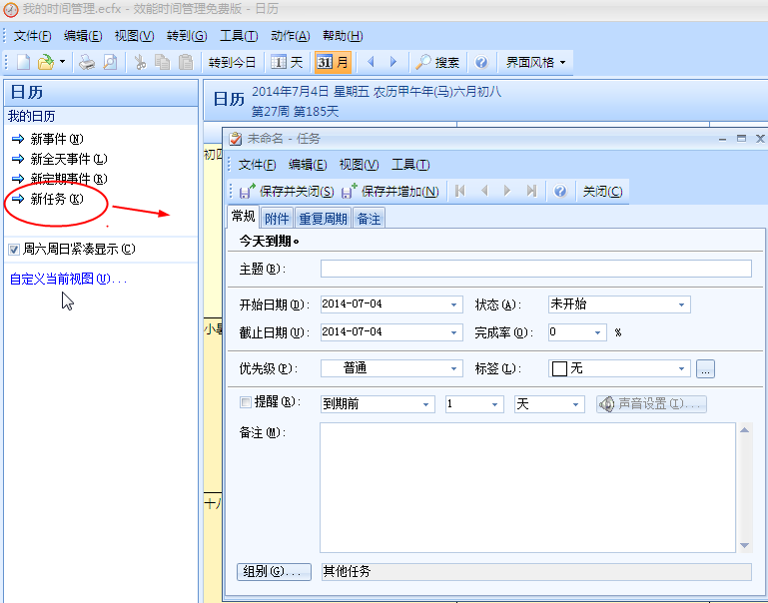This screenshot has height=603, width=768.
Task: Click the printer icon in main toolbar
Action: coord(87,62)
